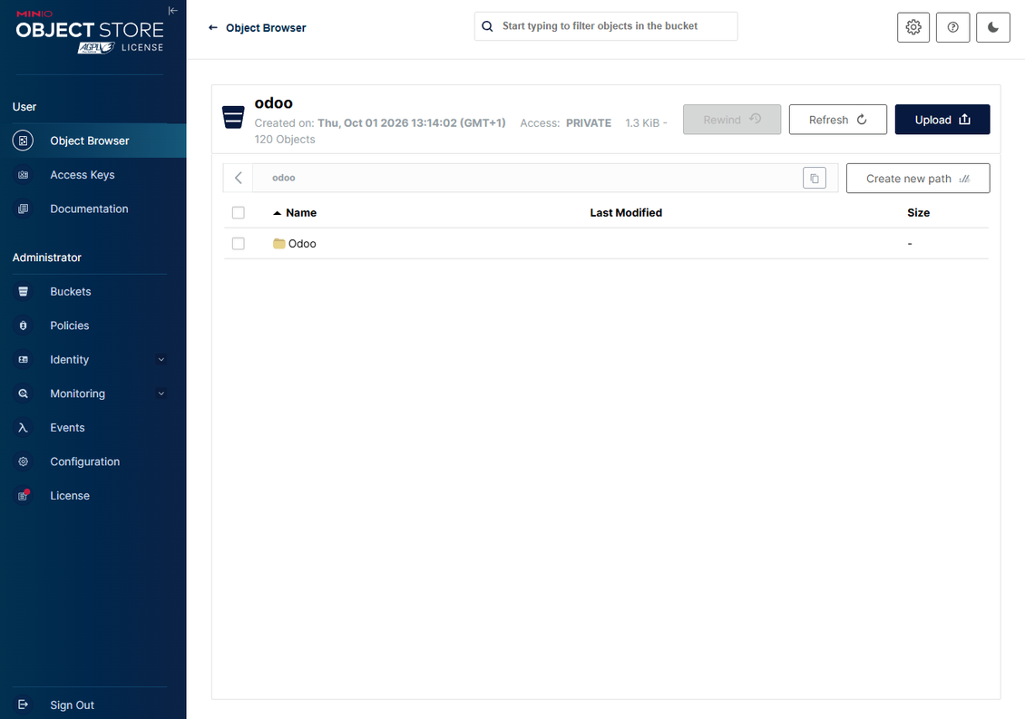The image size is (1025, 719).
Task: Go to Access Keys
Action: (93, 174)
